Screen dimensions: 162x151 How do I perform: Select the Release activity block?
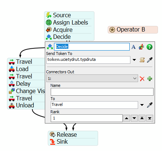pos(73,135)
